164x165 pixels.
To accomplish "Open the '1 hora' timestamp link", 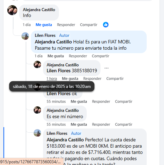I will point(52,79).
